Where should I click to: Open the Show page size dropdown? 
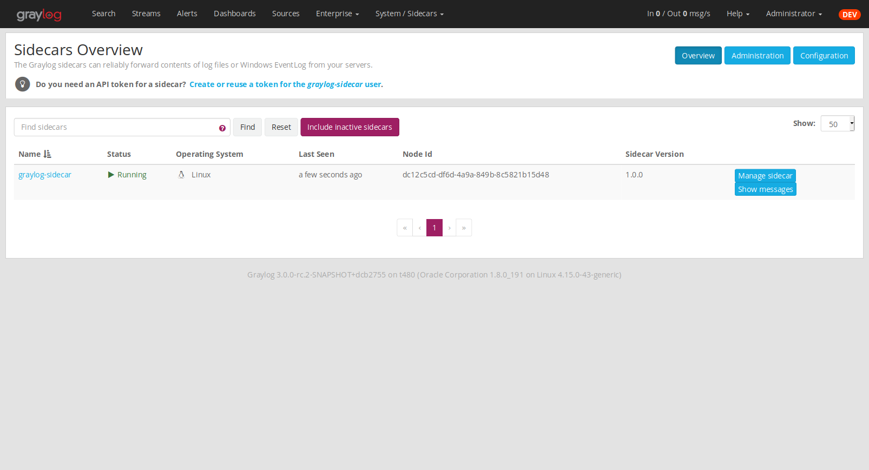tap(837, 124)
